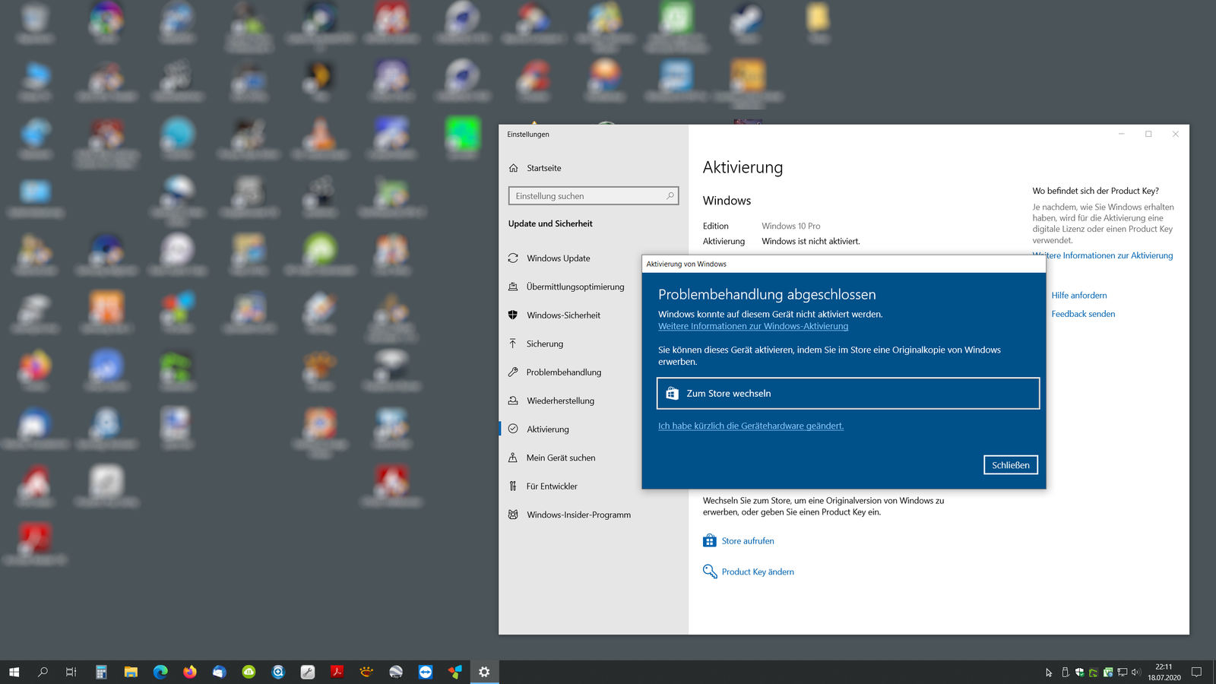Image resolution: width=1216 pixels, height=684 pixels.
Task: Click the Windows 10 Pro edition text
Action: (x=791, y=226)
